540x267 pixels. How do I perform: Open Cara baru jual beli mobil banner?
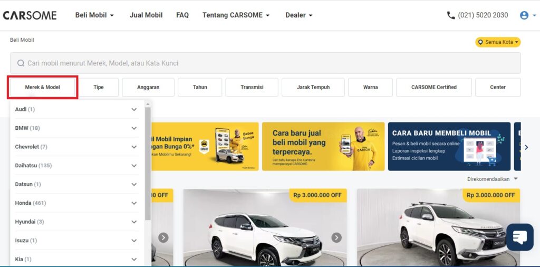click(323, 146)
